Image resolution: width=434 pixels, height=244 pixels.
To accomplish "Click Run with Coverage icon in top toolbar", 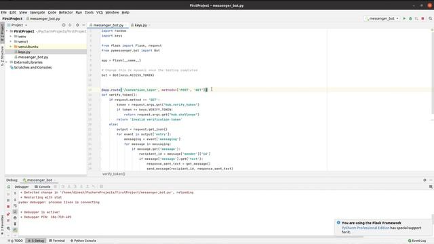I will [416, 18].
